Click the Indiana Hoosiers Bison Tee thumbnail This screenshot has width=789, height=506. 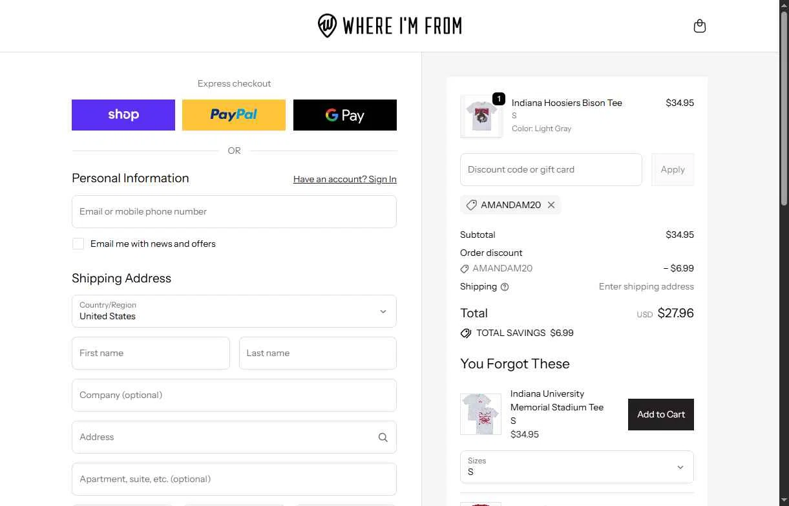[481, 116]
